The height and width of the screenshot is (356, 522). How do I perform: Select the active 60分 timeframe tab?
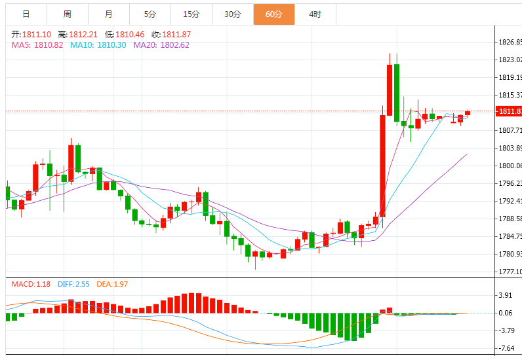(x=274, y=14)
